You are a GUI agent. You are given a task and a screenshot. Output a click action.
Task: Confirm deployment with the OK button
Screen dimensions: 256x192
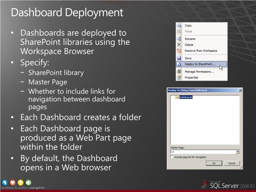pyautogui.click(x=214, y=163)
